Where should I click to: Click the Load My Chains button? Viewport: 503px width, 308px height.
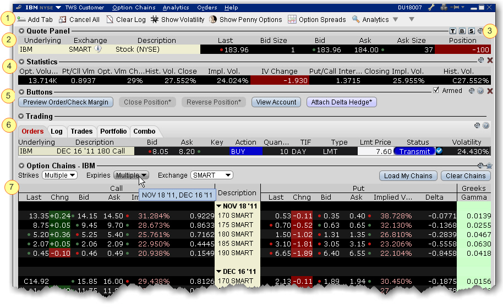(x=408, y=176)
